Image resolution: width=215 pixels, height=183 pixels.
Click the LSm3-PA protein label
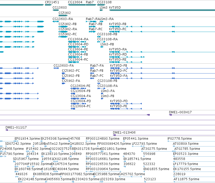coord(108,91)
